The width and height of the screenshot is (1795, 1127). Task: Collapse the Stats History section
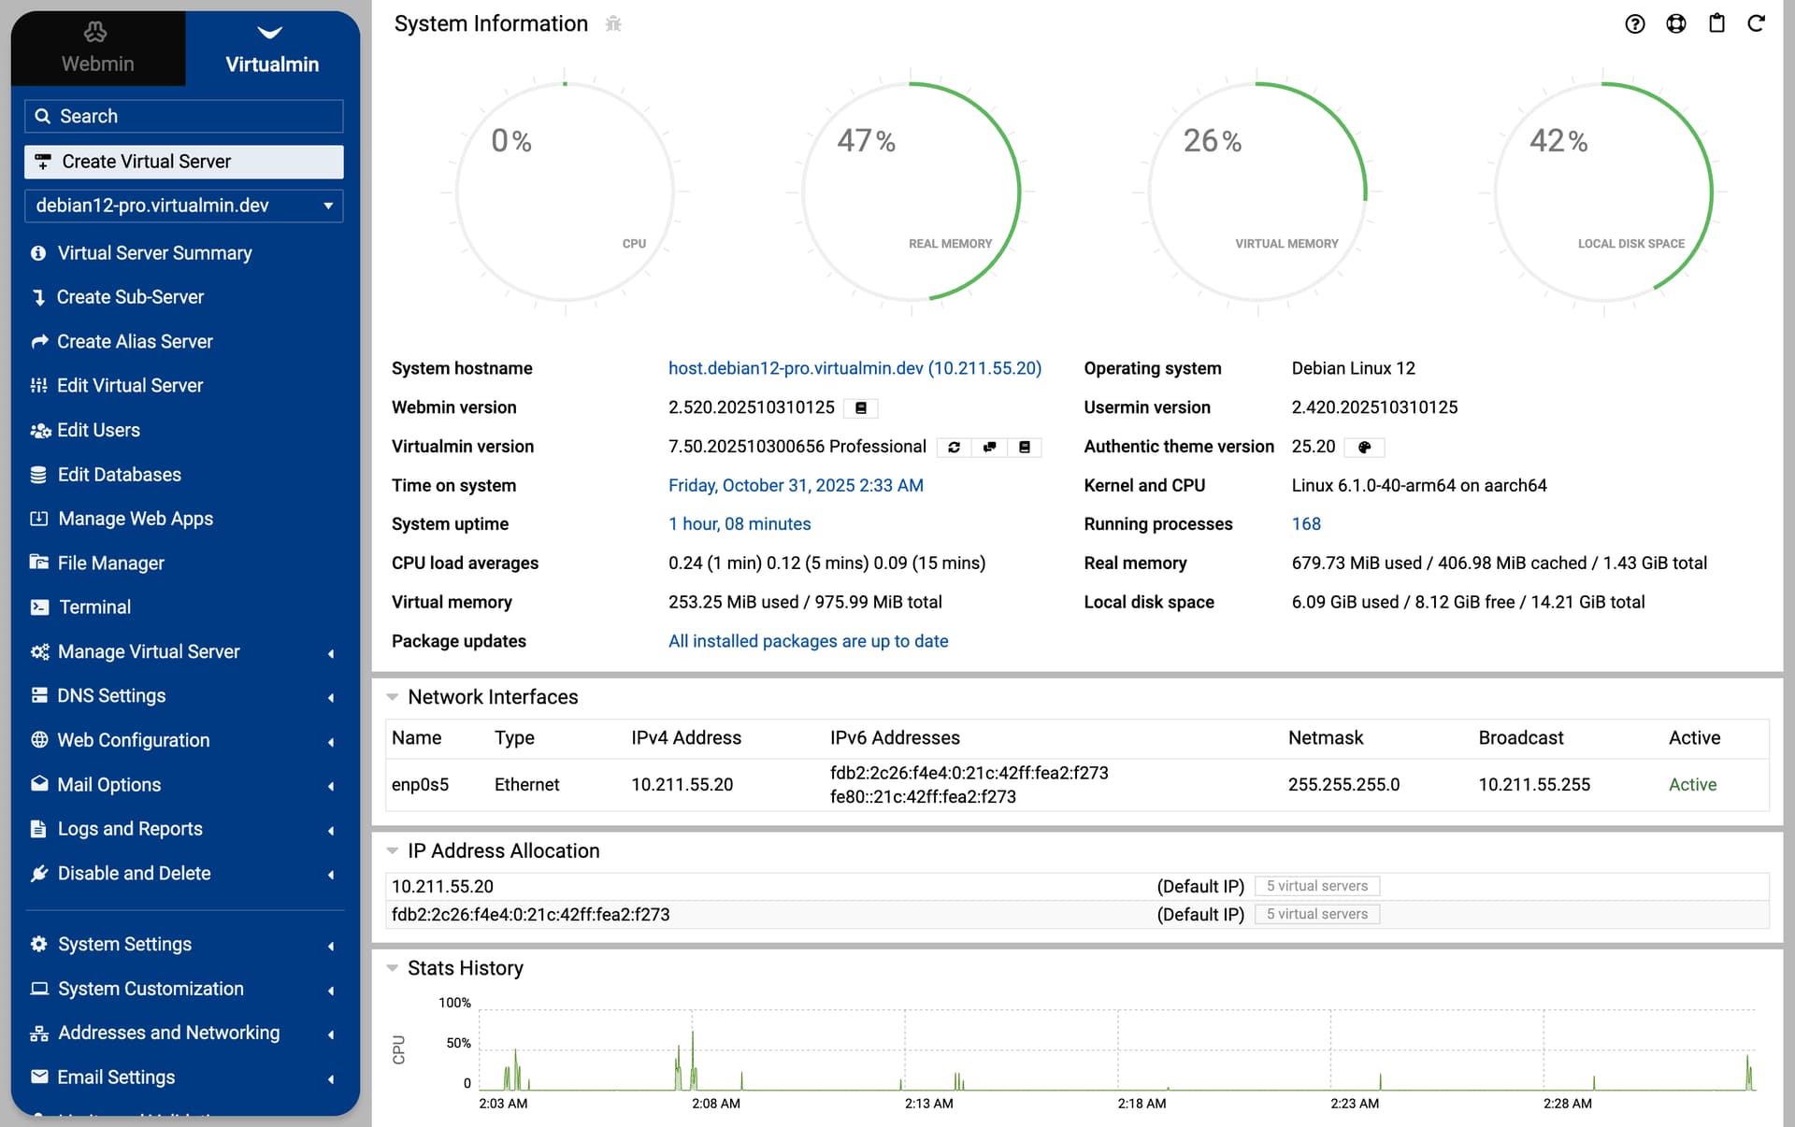click(393, 968)
